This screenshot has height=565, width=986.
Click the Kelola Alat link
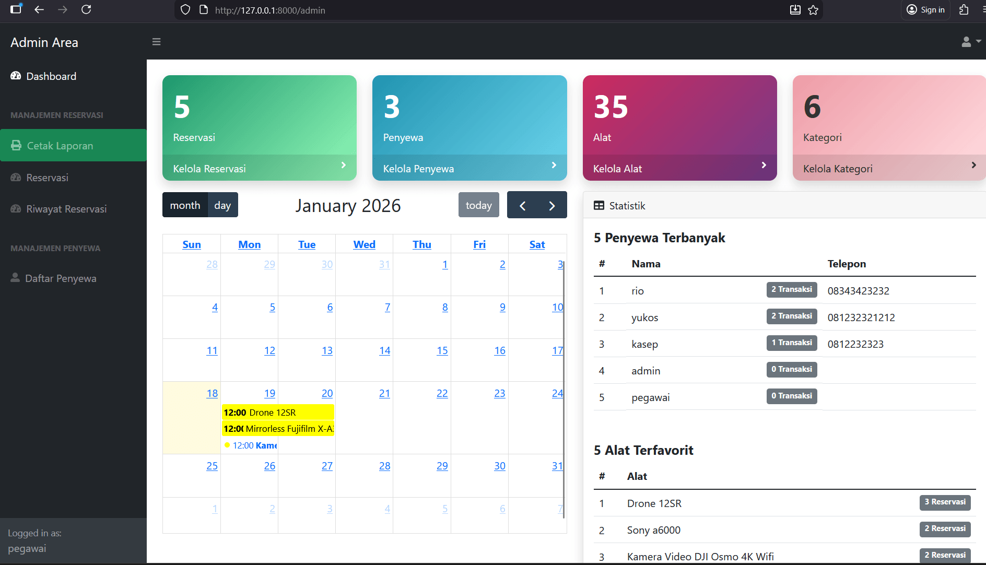point(617,169)
